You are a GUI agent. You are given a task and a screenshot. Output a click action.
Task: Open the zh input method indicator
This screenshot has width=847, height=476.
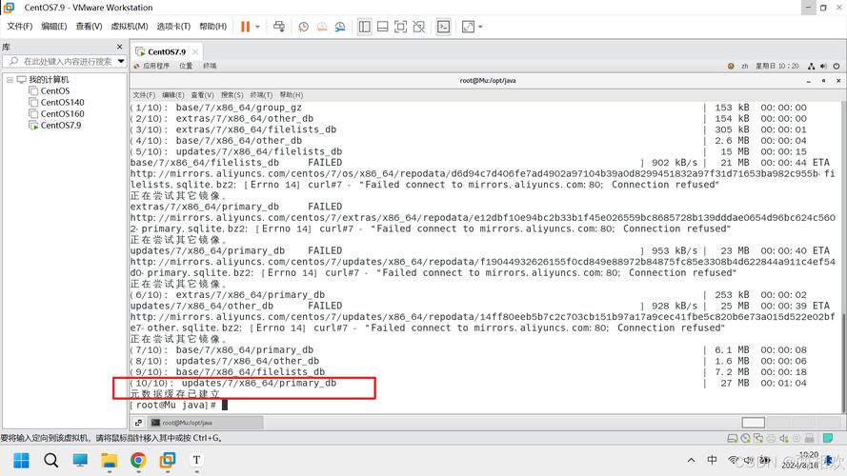point(744,66)
